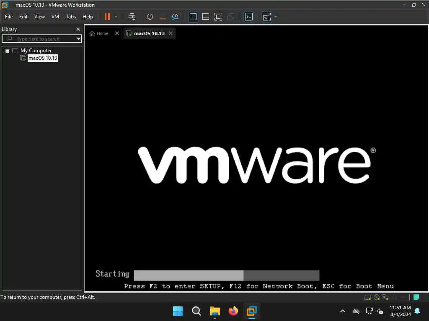Viewport: 429px width, 321px height.
Task: Click the VMware Workstation taskbar icon
Action: tap(252, 311)
